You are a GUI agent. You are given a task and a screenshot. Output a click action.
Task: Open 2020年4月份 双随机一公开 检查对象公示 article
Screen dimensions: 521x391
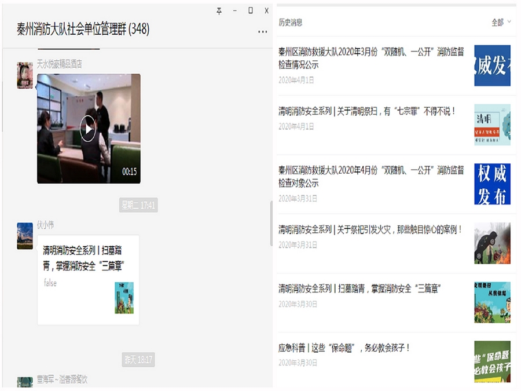point(371,177)
